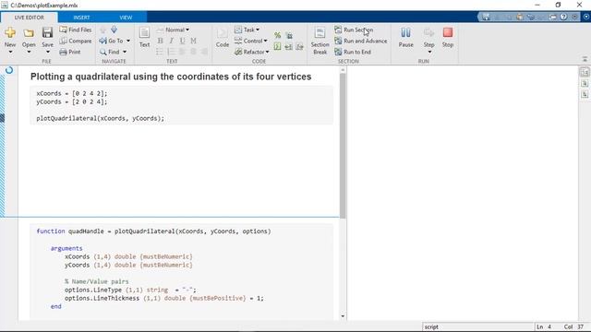Insert a Section Break

(320, 41)
